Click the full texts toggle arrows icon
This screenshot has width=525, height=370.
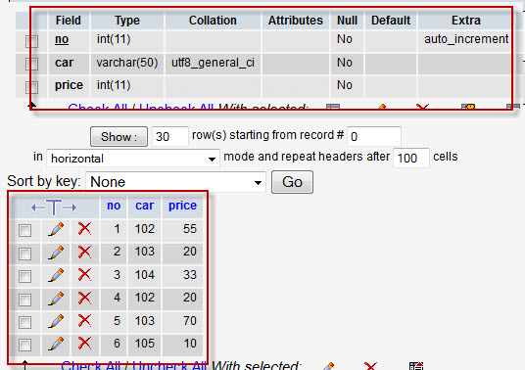click(x=54, y=208)
